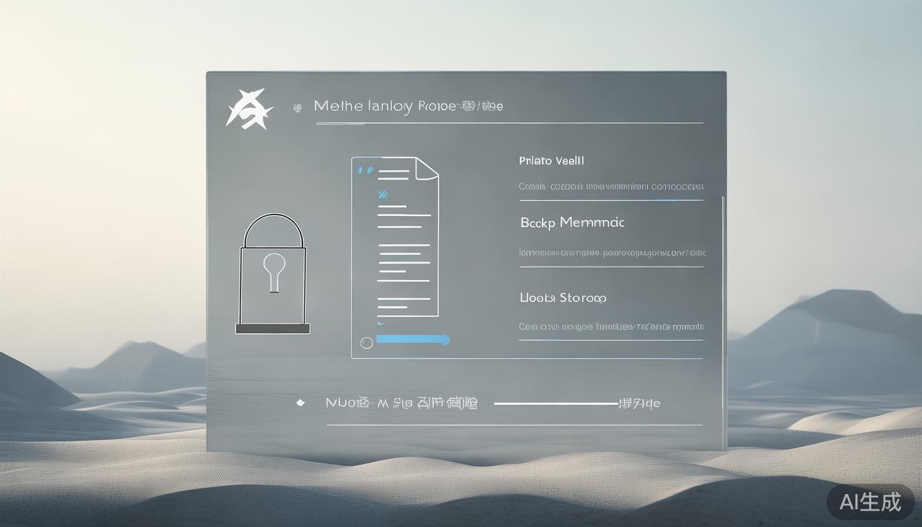Select the circle radio beside blue bar
This screenshot has width=922, height=527.
pos(366,342)
